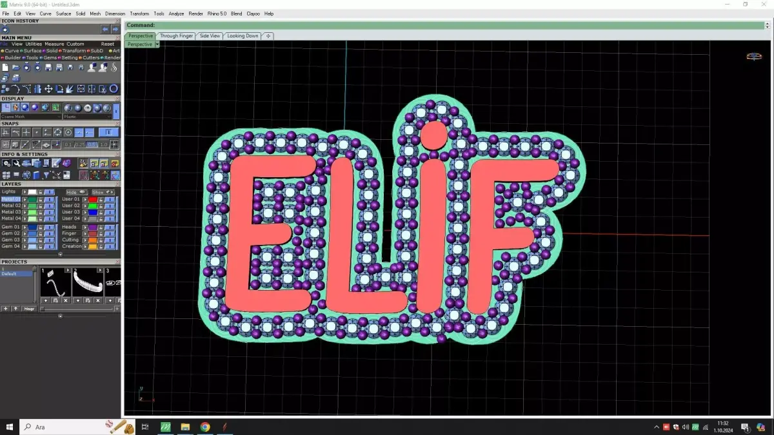Click the Hide layers button
This screenshot has width=774, height=435.
point(77,192)
